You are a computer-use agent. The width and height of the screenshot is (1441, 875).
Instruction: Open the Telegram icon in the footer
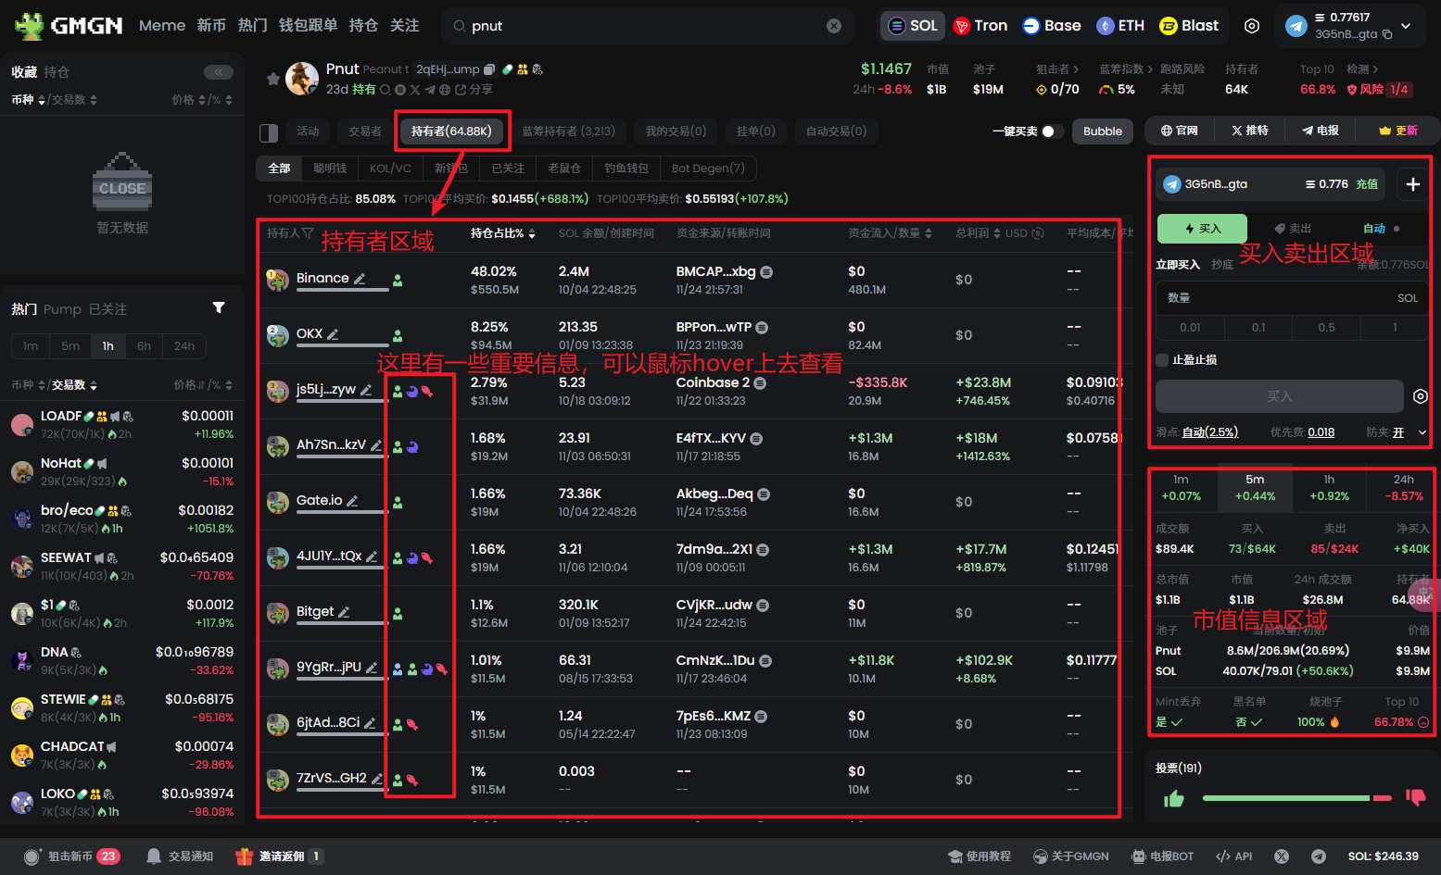(1319, 856)
